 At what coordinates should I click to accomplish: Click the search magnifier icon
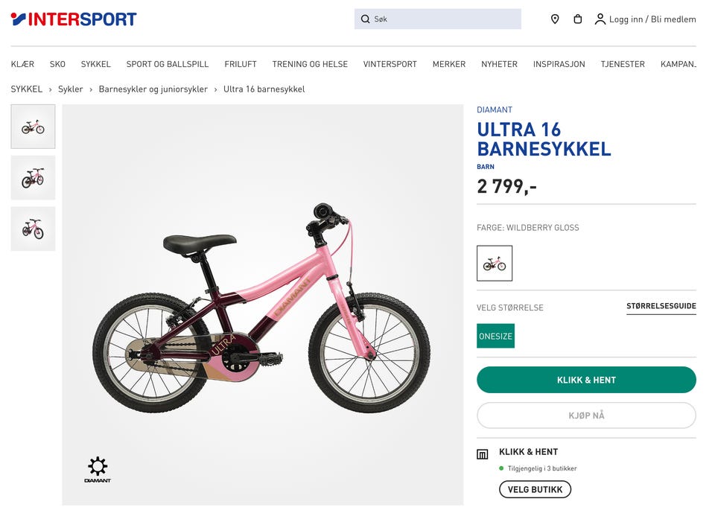pyautogui.click(x=365, y=19)
